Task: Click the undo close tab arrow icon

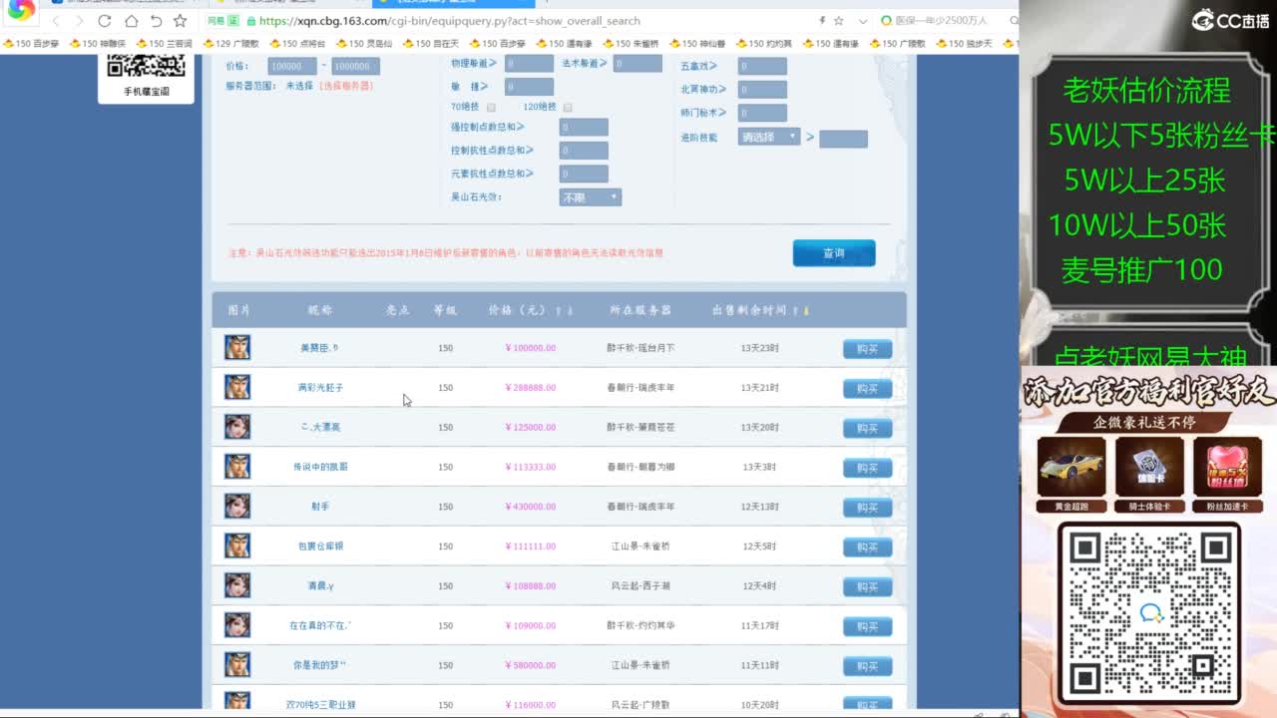Action: [156, 21]
